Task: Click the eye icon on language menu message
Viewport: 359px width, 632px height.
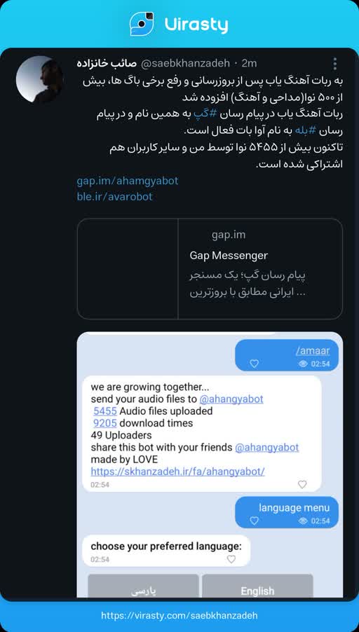Action: tap(303, 521)
